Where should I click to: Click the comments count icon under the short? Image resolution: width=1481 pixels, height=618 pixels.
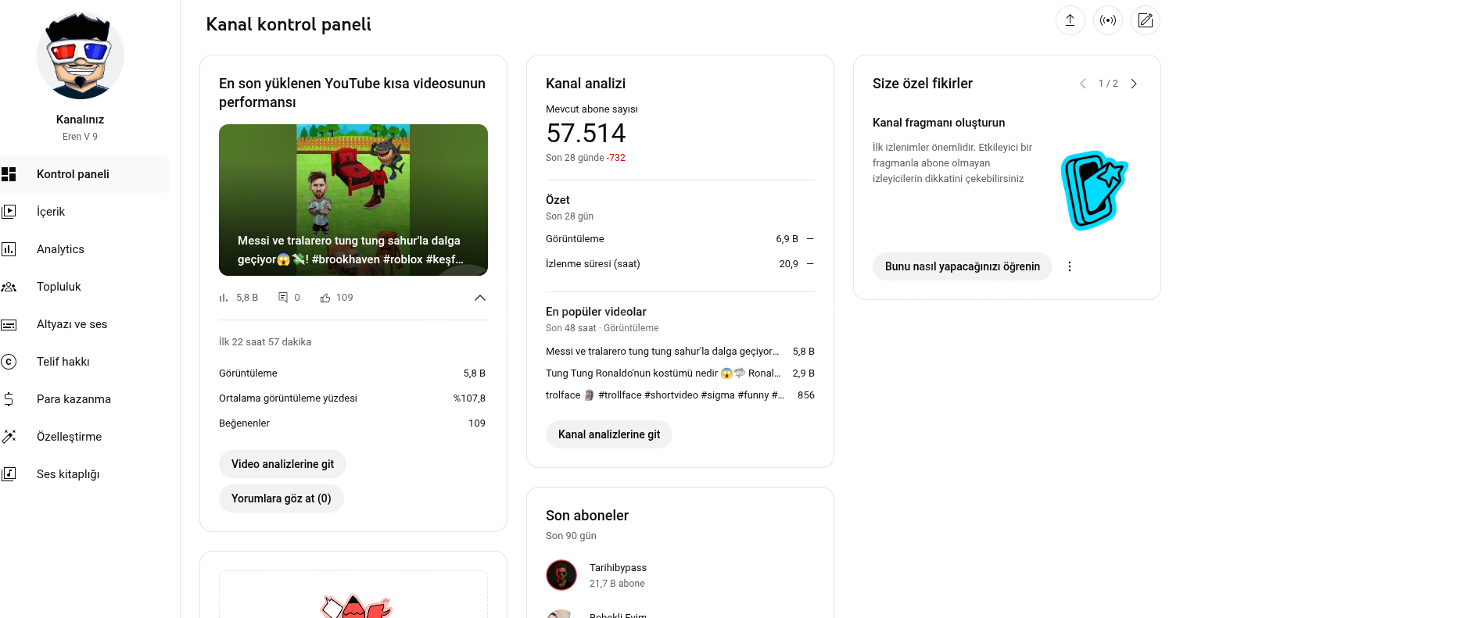pyautogui.click(x=283, y=298)
